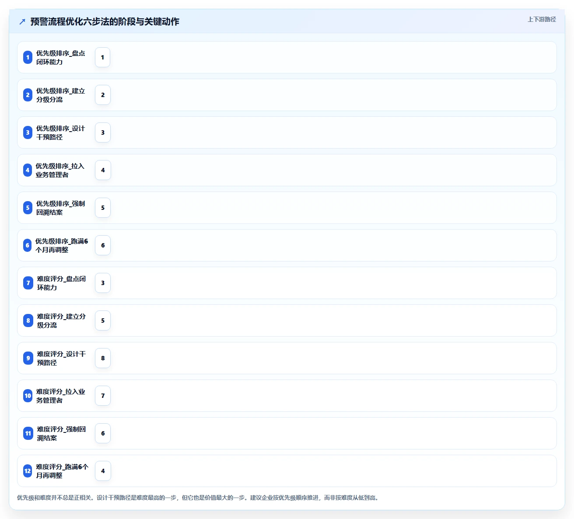Click the label 优先级排序_跑满6个月再调整
574x519 pixels.
pyautogui.click(x=62, y=245)
